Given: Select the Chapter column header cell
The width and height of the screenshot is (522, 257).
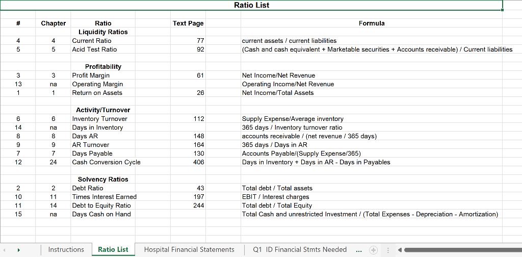Looking at the screenshot, I should click(x=53, y=23).
